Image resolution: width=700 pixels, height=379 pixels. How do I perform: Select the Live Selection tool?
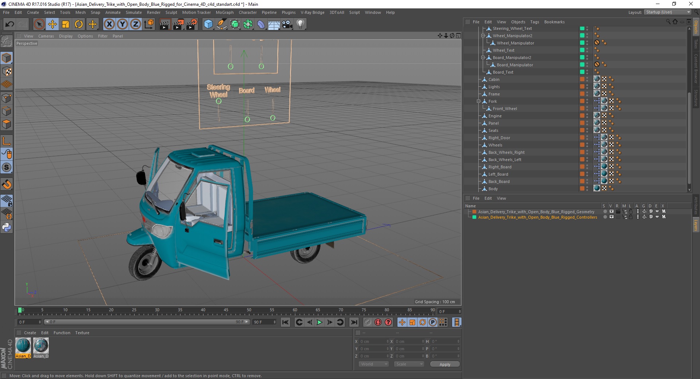point(39,24)
